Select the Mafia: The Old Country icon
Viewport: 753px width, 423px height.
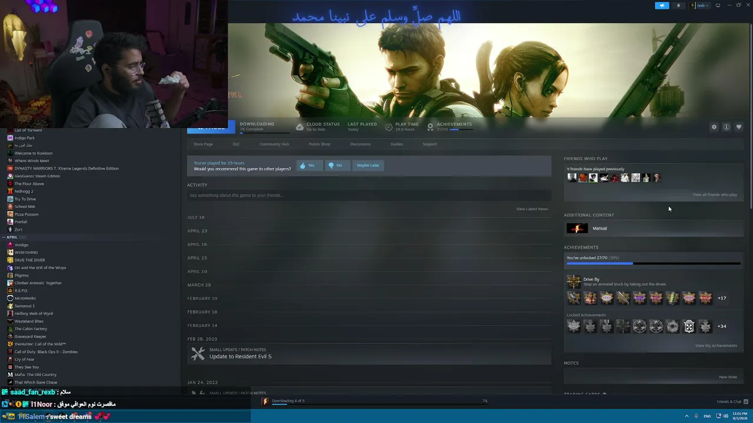tap(10, 375)
